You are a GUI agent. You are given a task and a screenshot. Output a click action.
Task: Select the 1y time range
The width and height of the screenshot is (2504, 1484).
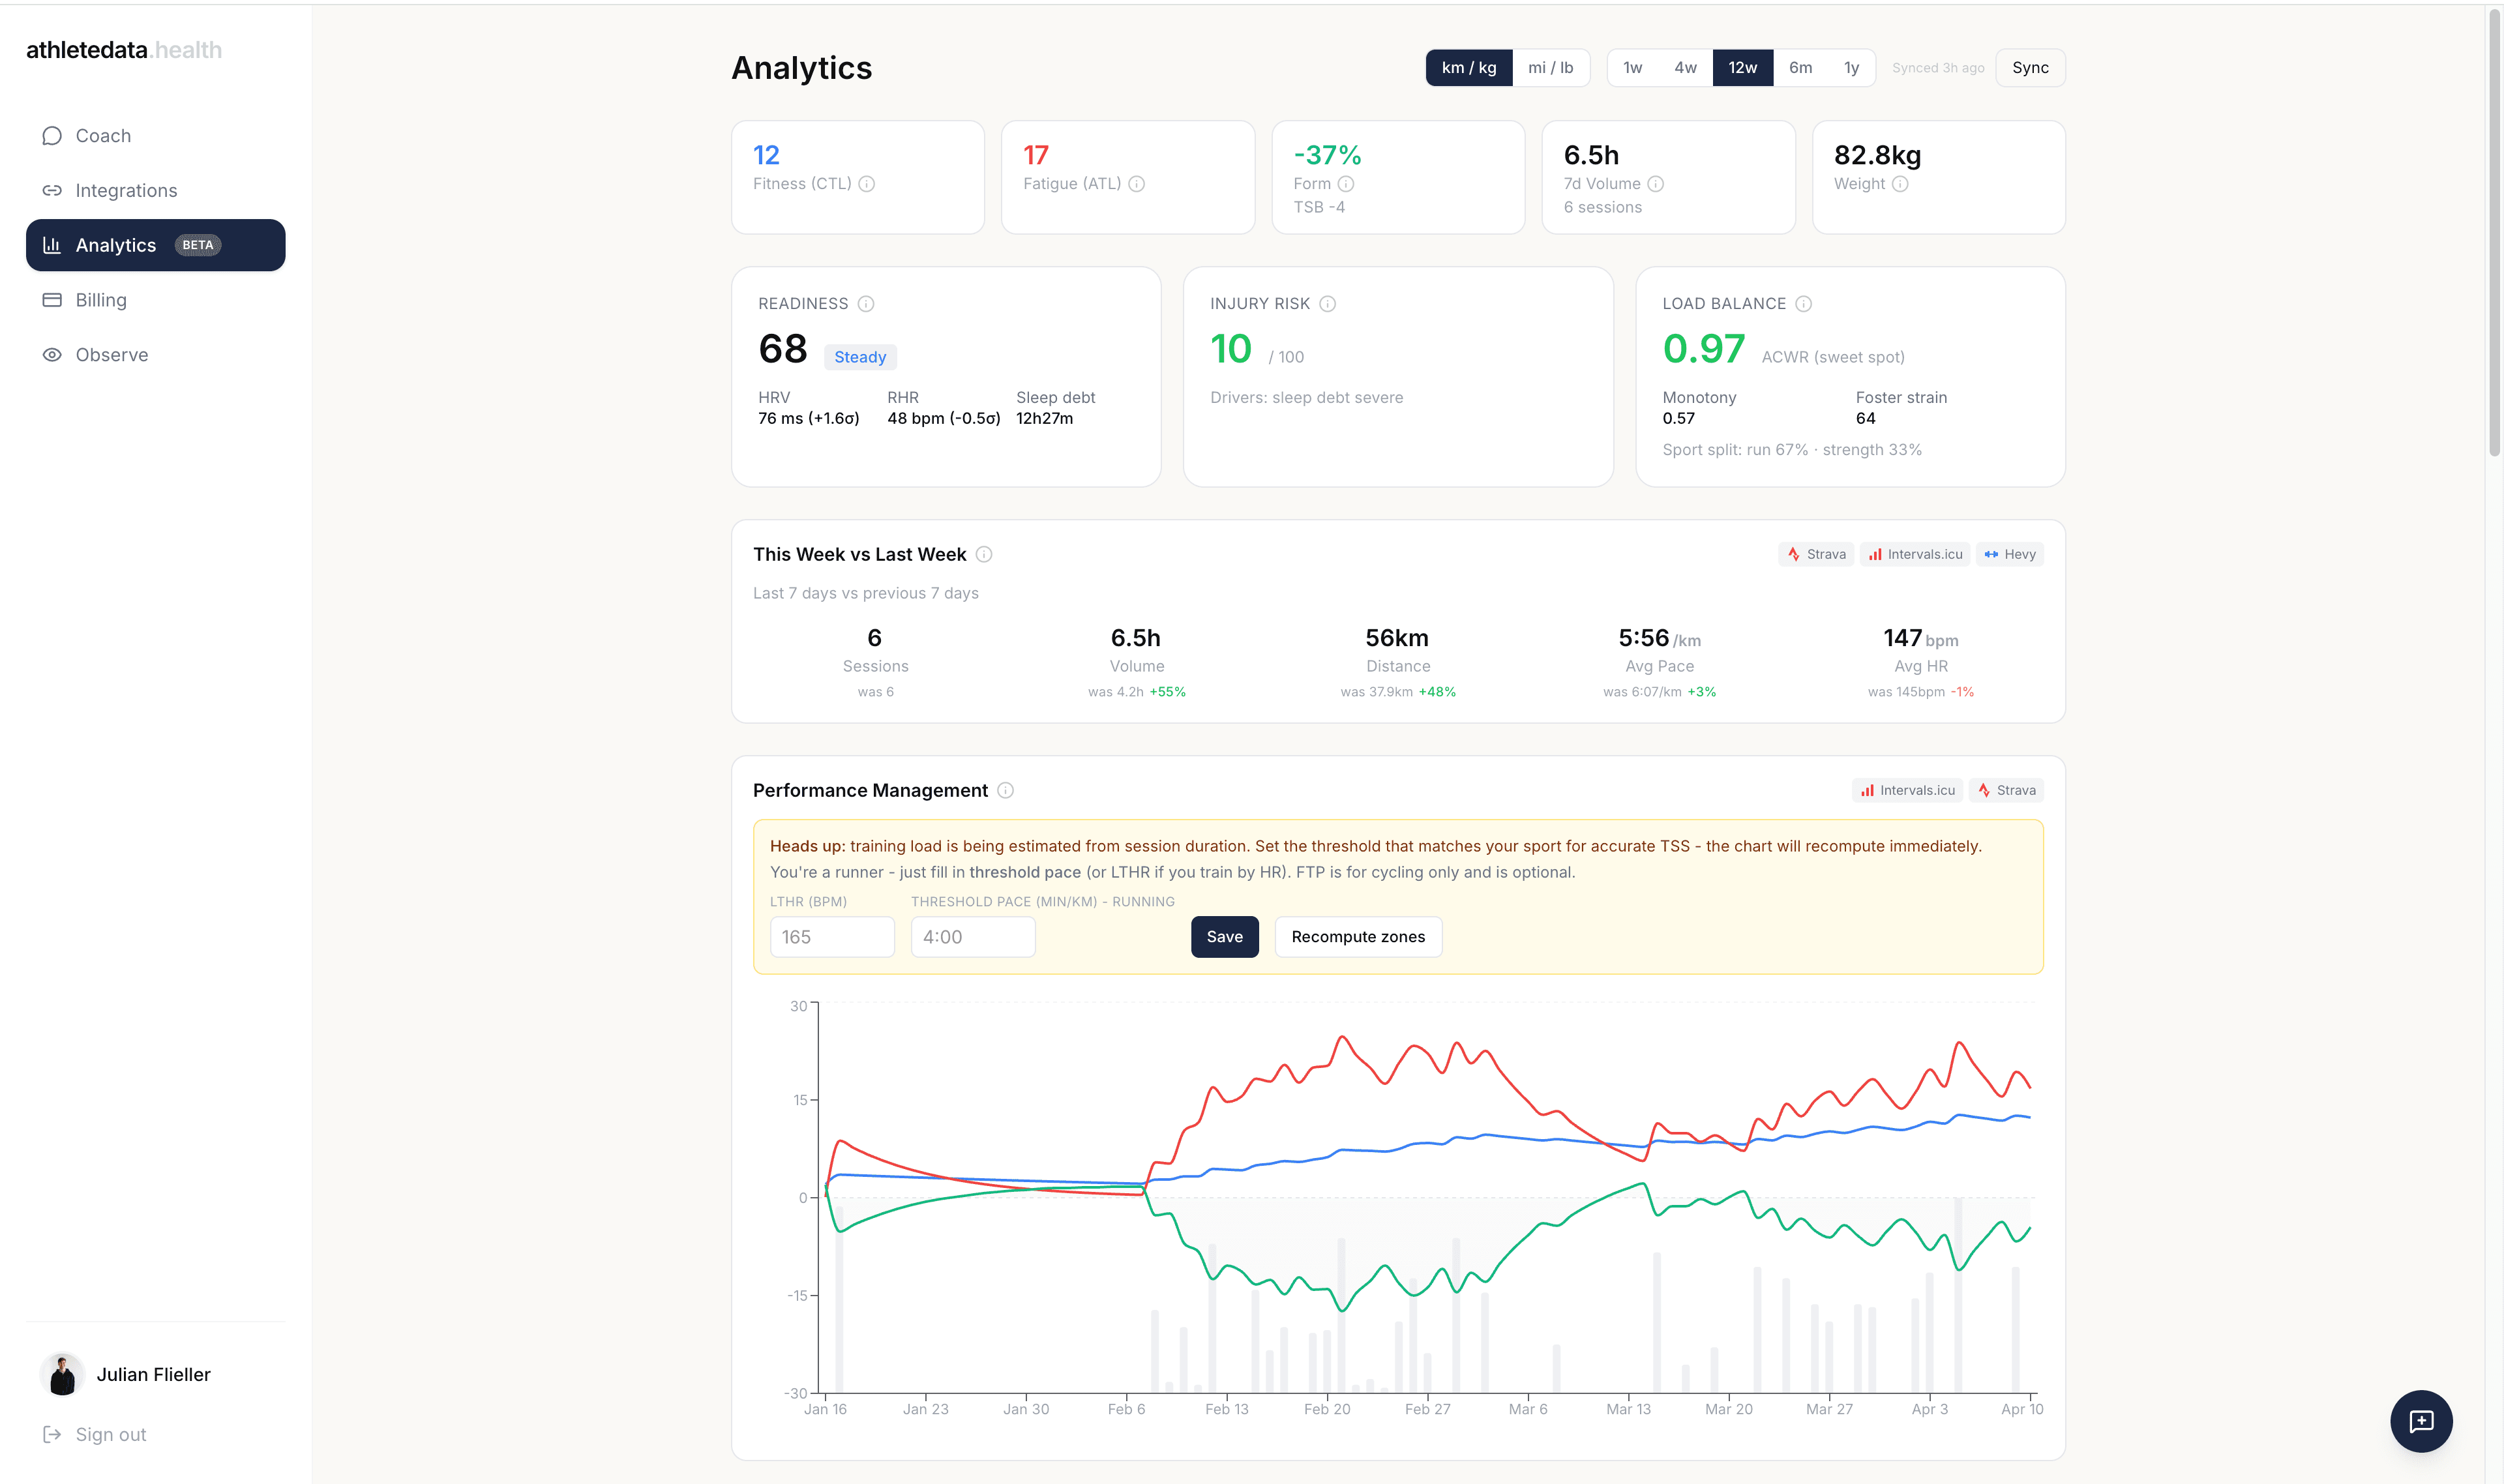[1851, 67]
